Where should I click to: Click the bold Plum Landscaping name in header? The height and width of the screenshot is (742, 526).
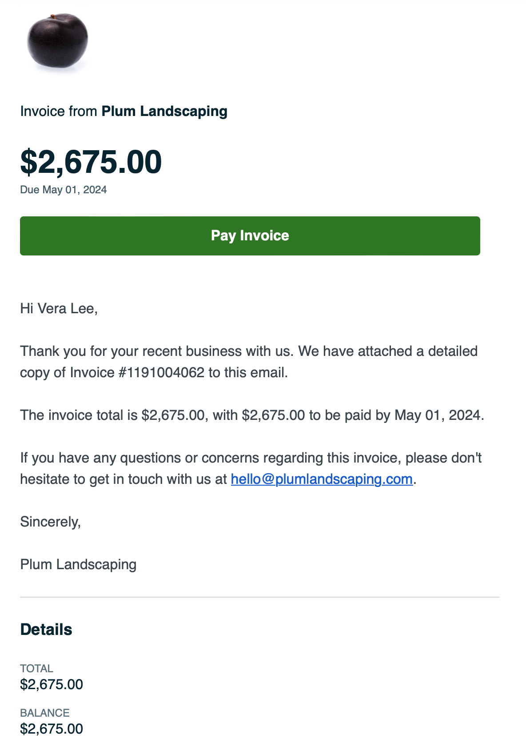(x=164, y=111)
